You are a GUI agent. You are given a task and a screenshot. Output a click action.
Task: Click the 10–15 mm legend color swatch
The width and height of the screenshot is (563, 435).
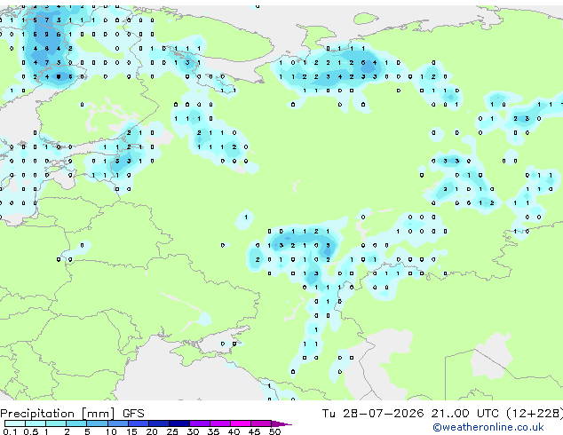point(118,423)
